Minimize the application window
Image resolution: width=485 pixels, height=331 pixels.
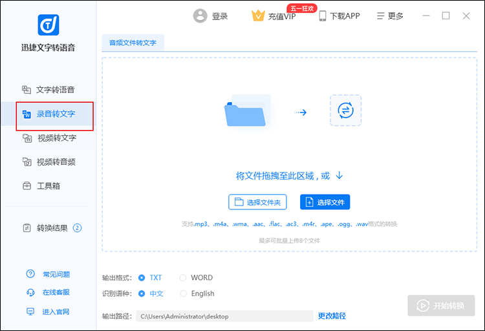(x=426, y=16)
